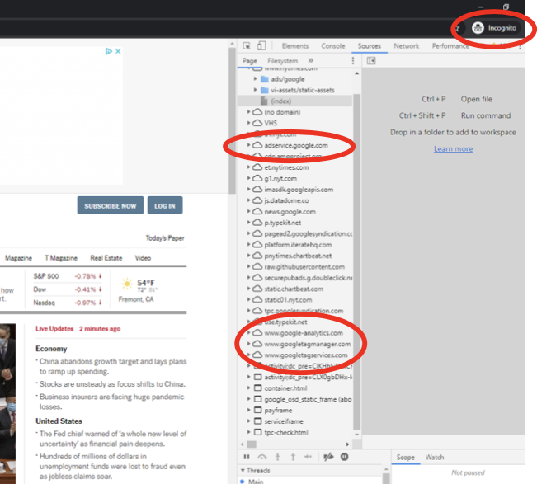Open the Console tab
This screenshot has width=537, height=484.
pyautogui.click(x=333, y=46)
